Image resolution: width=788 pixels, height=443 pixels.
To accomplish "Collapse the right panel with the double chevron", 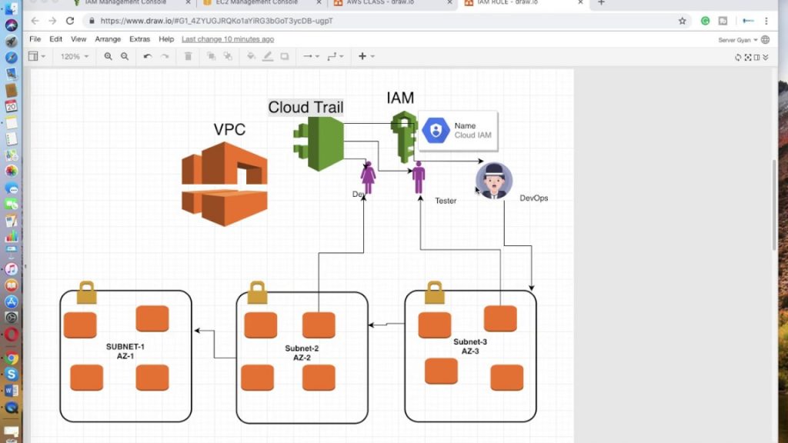I will pyautogui.click(x=766, y=58).
